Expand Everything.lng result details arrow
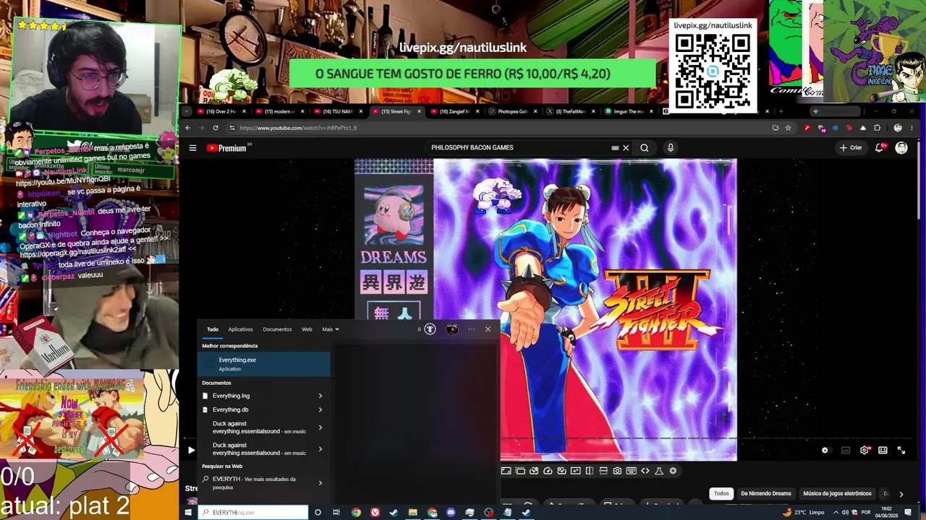Image resolution: width=926 pixels, height=520 pixels. [320, 396]
